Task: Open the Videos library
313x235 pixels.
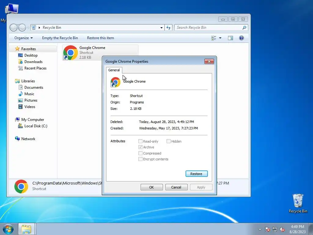Action: pos(30,107)
